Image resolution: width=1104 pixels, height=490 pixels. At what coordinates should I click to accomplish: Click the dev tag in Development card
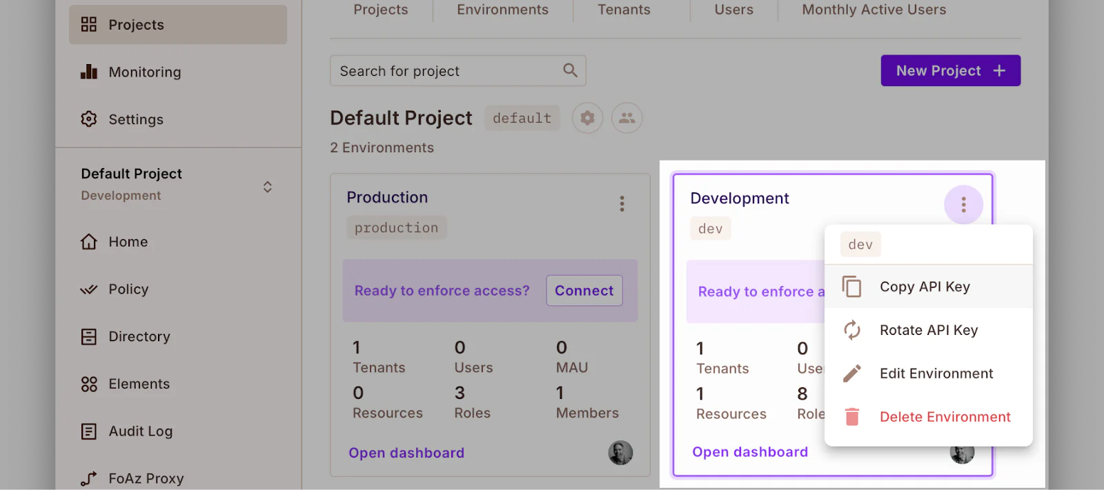[x=711, y=229]
